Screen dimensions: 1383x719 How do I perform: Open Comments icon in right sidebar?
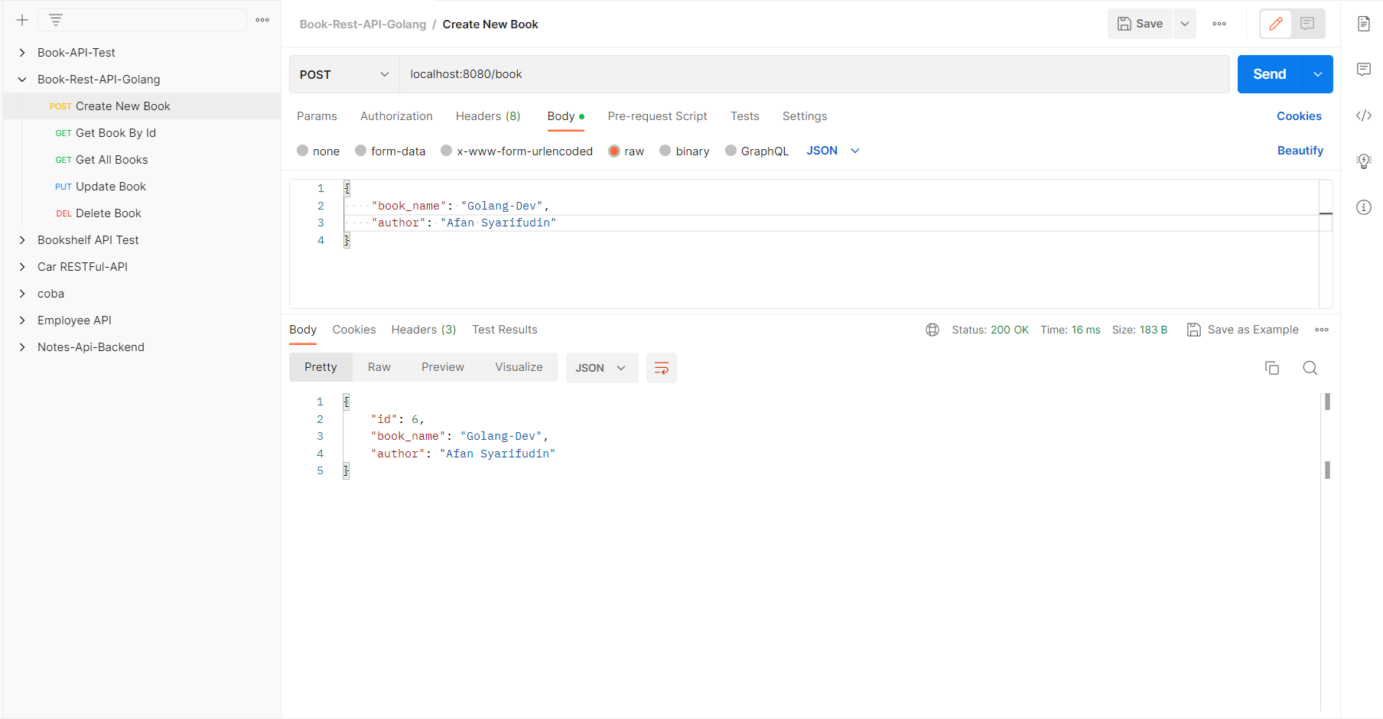tap(1363, 70)
